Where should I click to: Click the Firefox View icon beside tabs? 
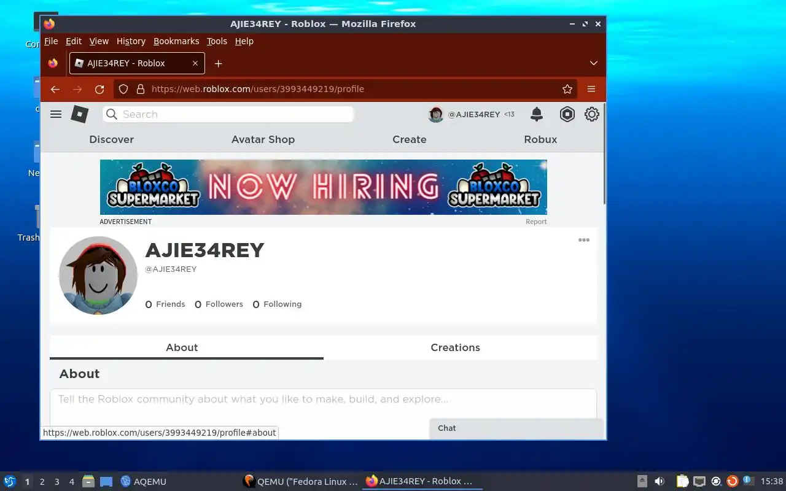click(53, 63)
